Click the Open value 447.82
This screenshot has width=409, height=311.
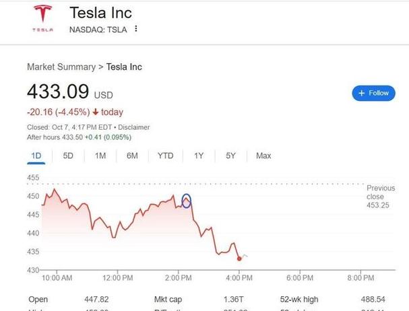coord(94,299)
